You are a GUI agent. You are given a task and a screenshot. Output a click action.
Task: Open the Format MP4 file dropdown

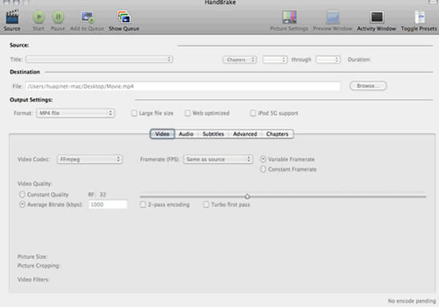(x=75, y=113)
